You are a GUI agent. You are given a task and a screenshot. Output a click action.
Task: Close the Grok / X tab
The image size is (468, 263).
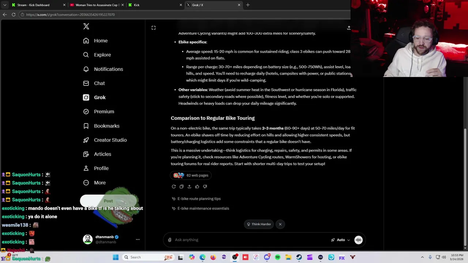[x=239, y=5]
